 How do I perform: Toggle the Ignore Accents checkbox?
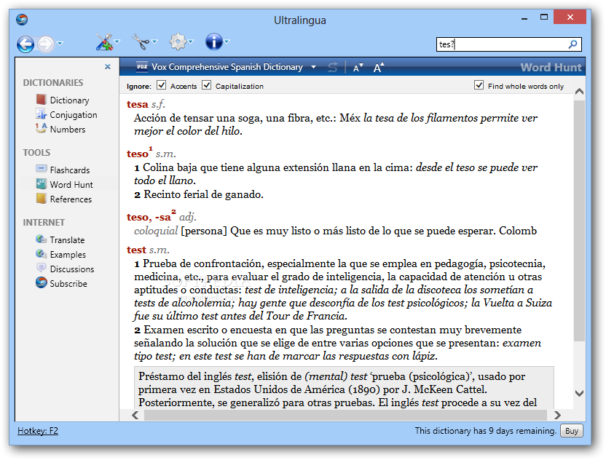[x=162, y=85]
